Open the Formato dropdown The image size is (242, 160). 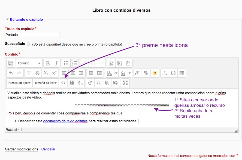29,63
